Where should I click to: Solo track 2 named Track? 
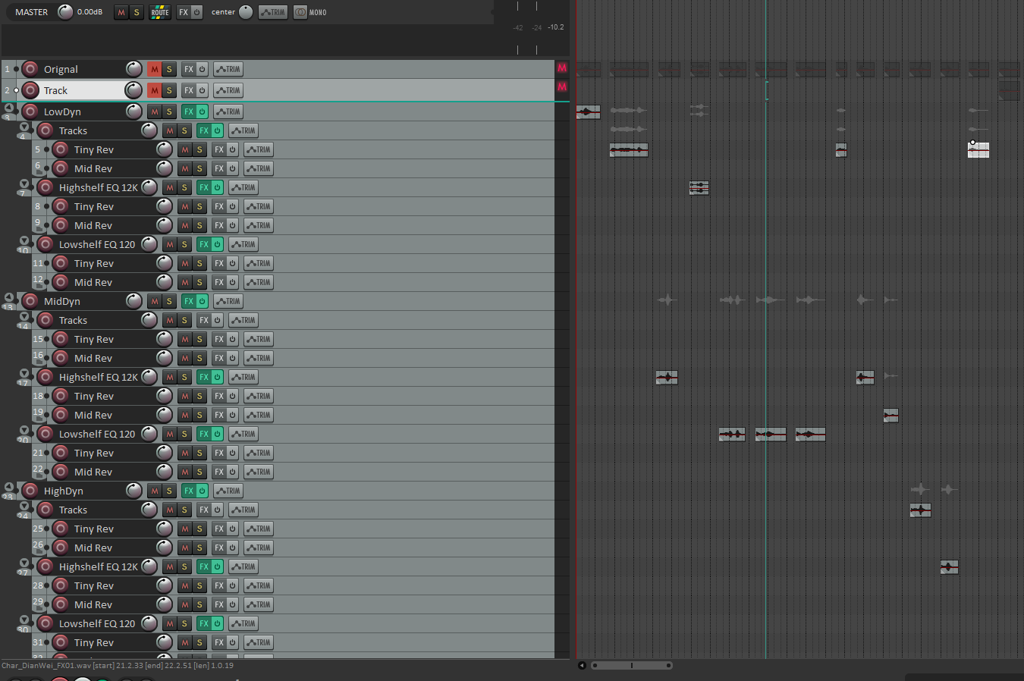tap(169, 90)
